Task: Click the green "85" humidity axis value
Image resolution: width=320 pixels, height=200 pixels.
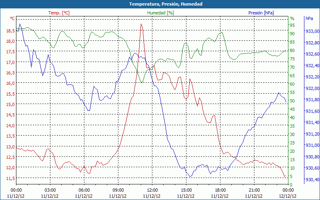Action: (292, 42)
